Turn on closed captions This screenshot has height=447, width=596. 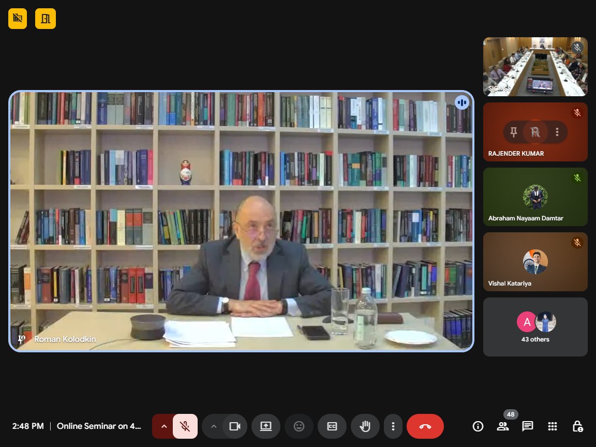332,426
